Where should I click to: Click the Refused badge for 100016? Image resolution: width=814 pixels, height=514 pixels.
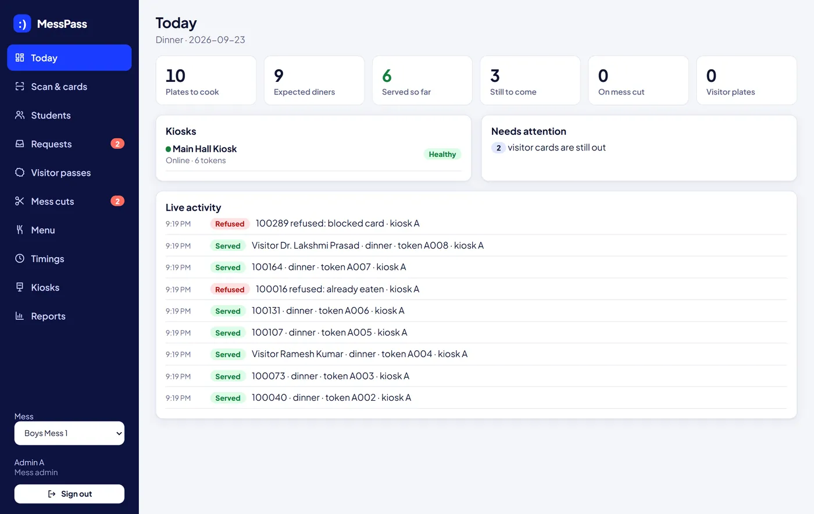(x=230, y=289)
